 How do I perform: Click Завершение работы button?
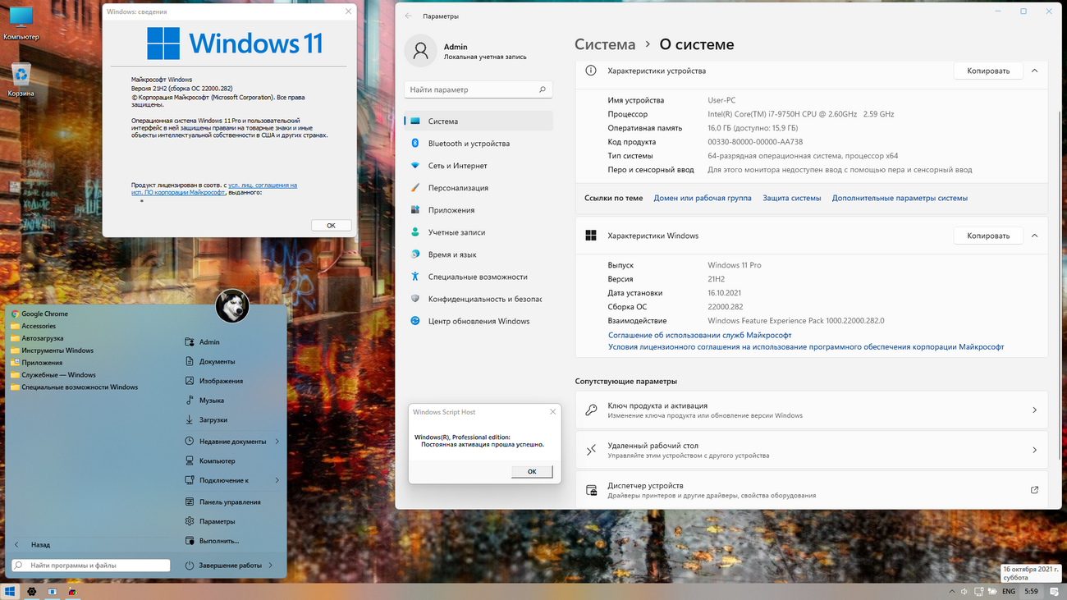coord(223,565)
